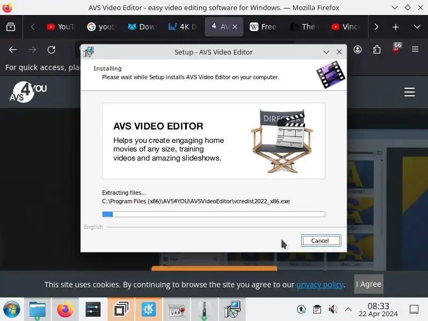Switch to the 4K D tab

click(x=182, y=27)
